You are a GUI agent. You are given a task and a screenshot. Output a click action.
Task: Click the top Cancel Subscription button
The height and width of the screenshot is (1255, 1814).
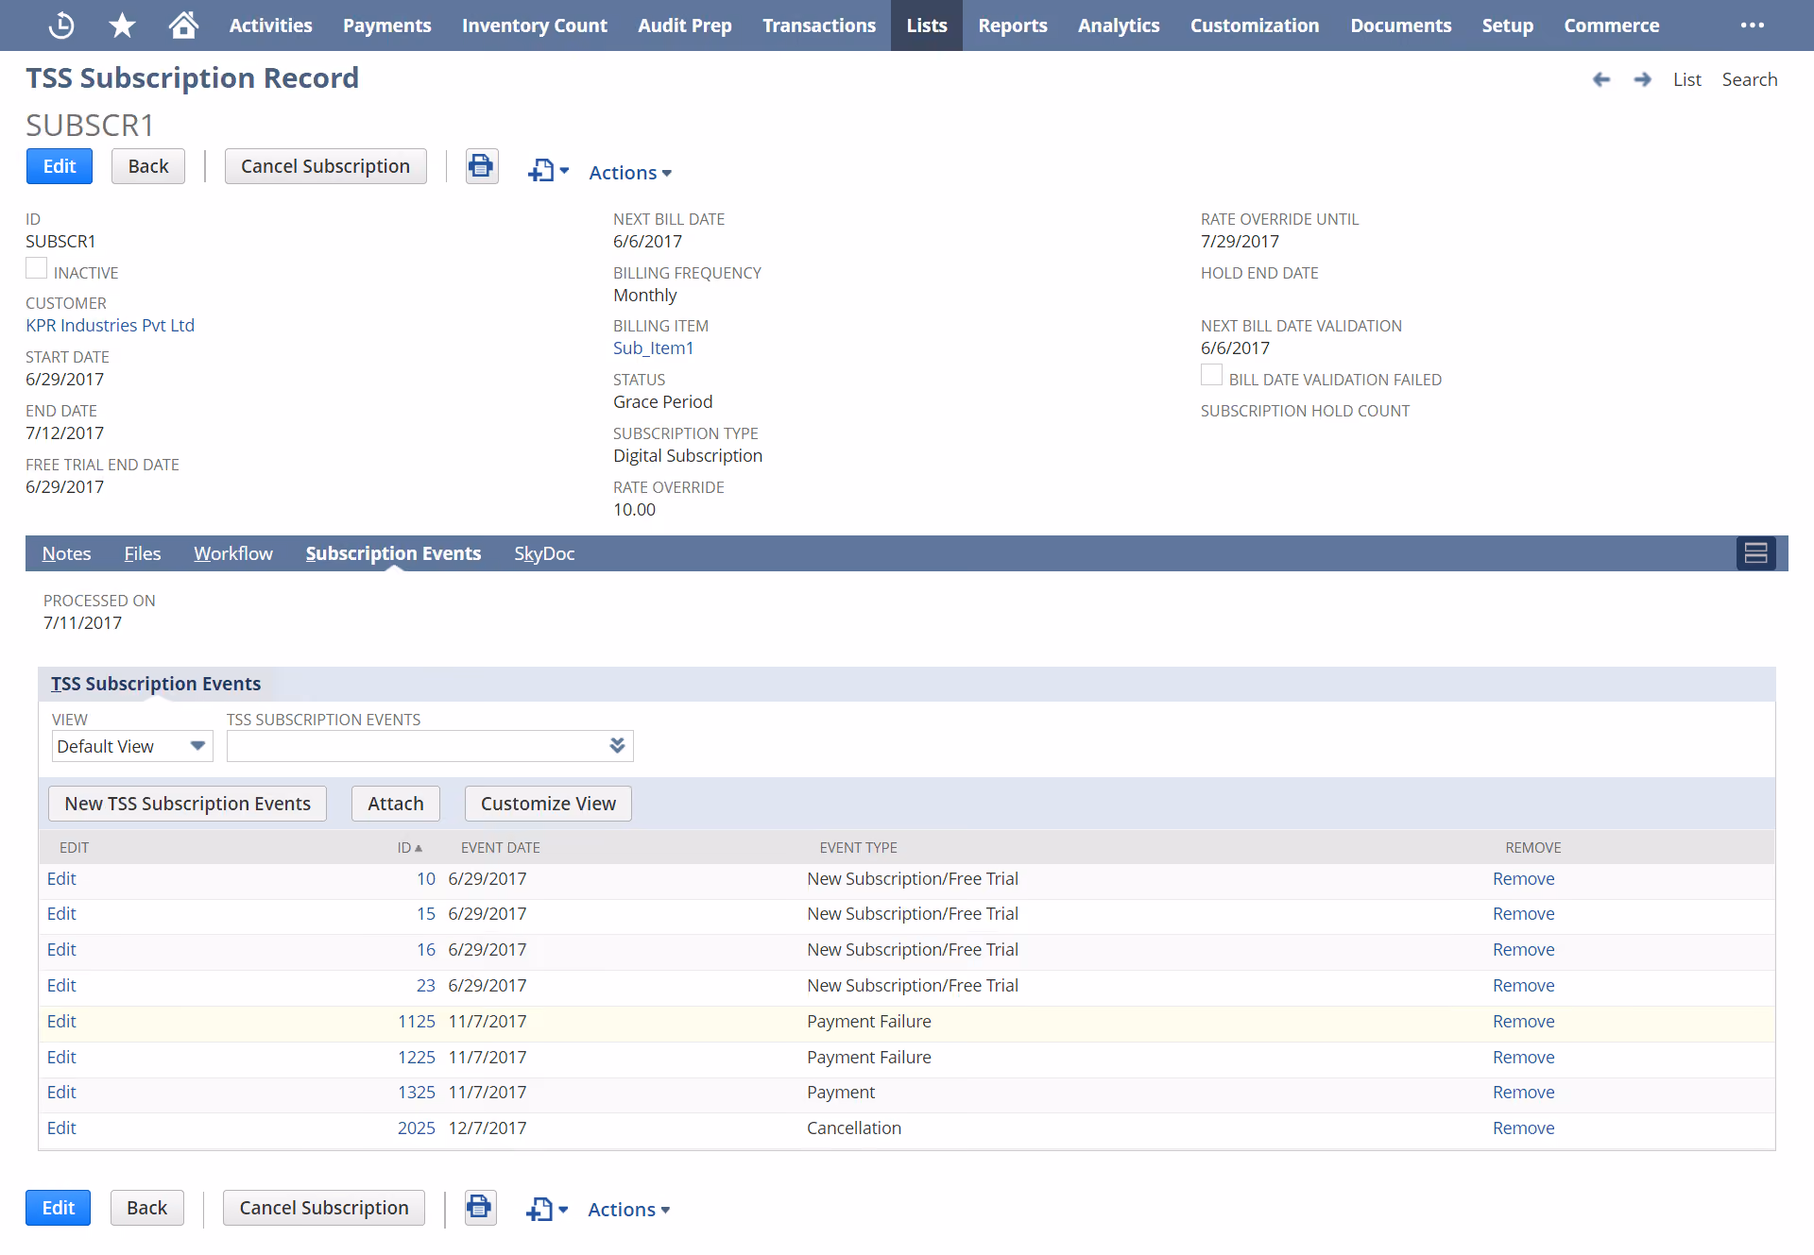tap(326, 166)
